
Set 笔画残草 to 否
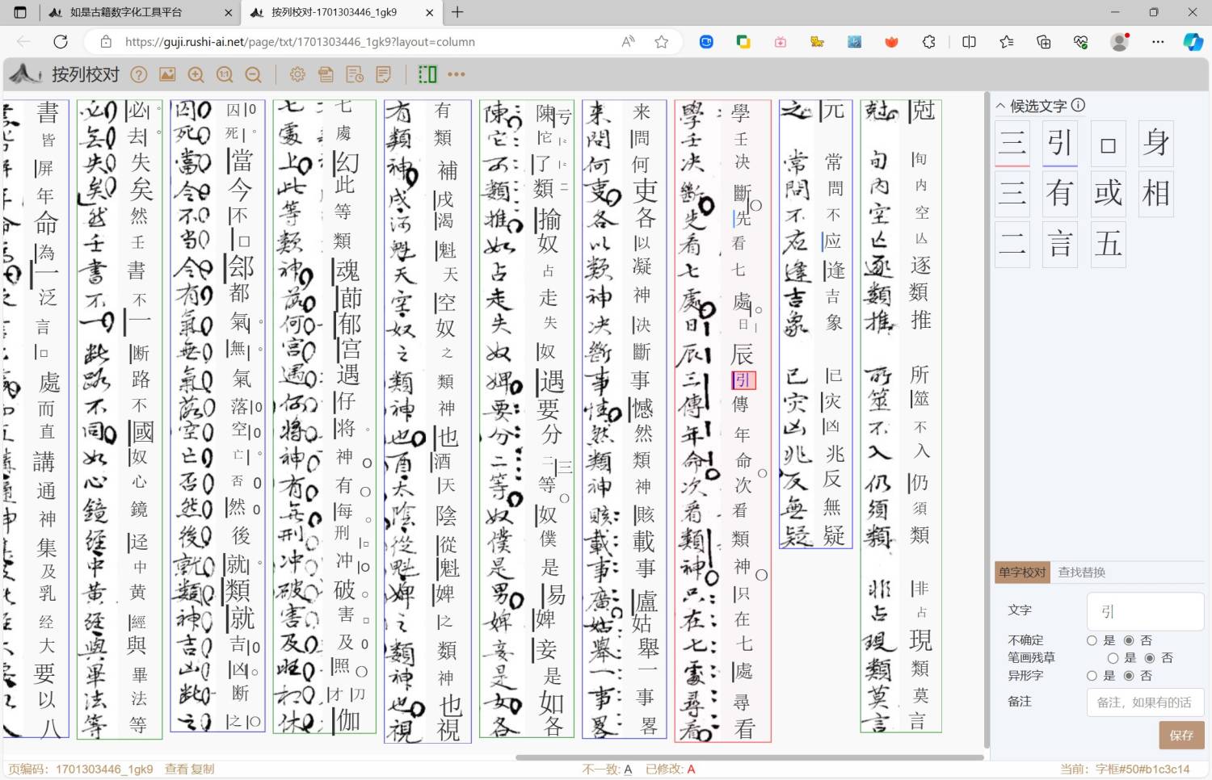(1150, 658)
